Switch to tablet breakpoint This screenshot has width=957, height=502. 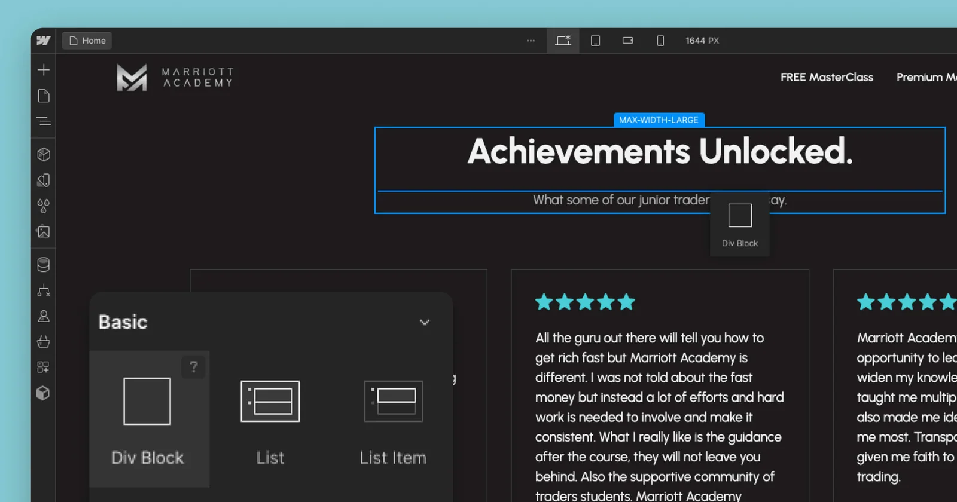coord(595,41)
